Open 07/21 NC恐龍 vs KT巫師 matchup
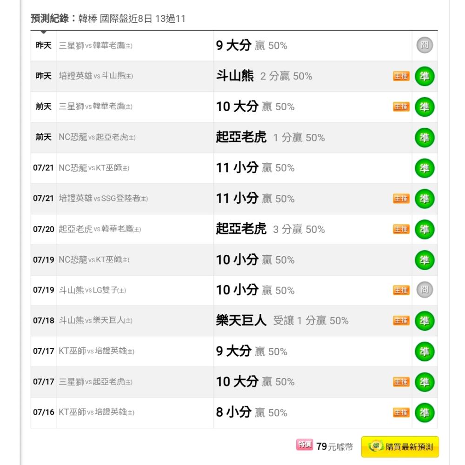Image resolution: width=465 pixels, height=465 pixels. [94, 168]
